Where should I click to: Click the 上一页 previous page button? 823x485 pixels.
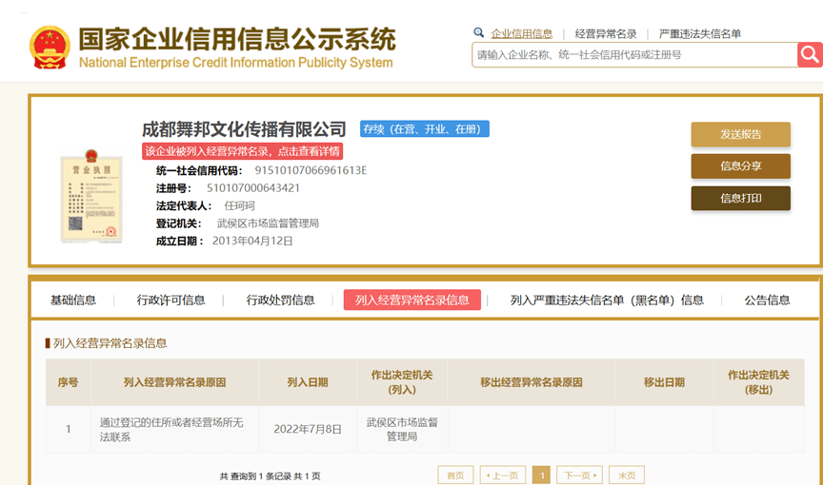(x=503, y=475)
